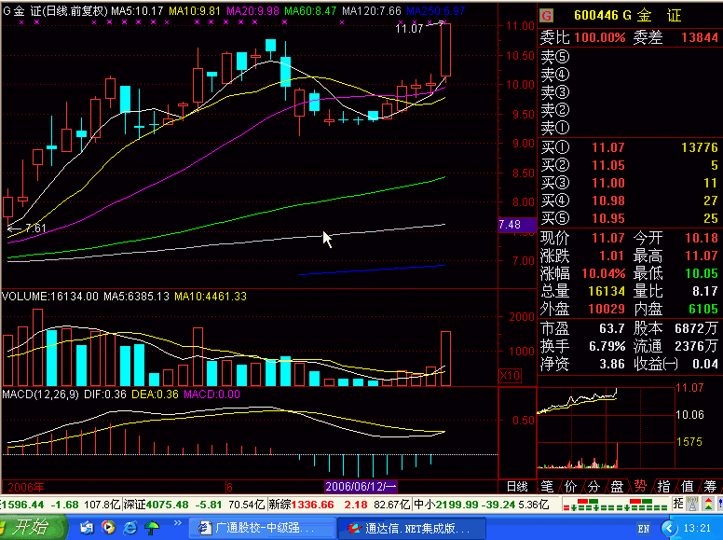Switch to the 笔 tick tab
The height and width of the screenshot is (540, 723).
[547, 486]
